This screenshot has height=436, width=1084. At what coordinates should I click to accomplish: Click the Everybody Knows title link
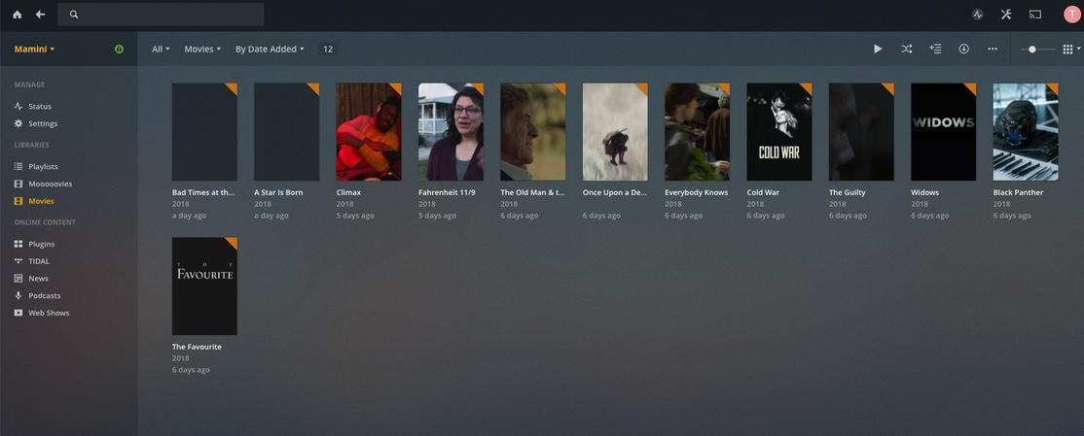(696, 192)
